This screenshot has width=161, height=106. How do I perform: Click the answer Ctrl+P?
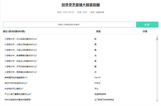tap(97, 78)
